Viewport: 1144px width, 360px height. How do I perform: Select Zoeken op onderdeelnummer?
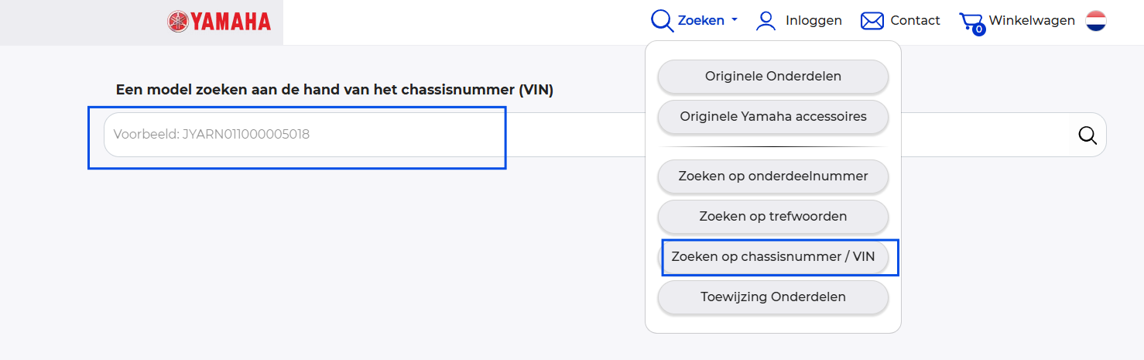[x=772, y=177]
